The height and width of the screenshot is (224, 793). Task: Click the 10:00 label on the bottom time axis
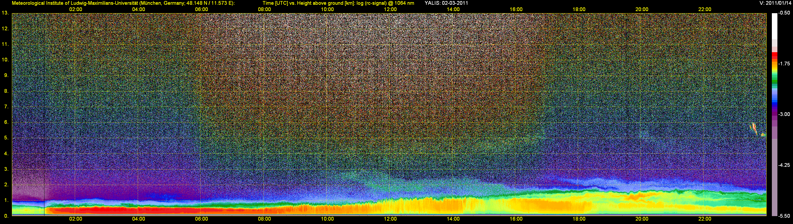[x=327, y=219]
